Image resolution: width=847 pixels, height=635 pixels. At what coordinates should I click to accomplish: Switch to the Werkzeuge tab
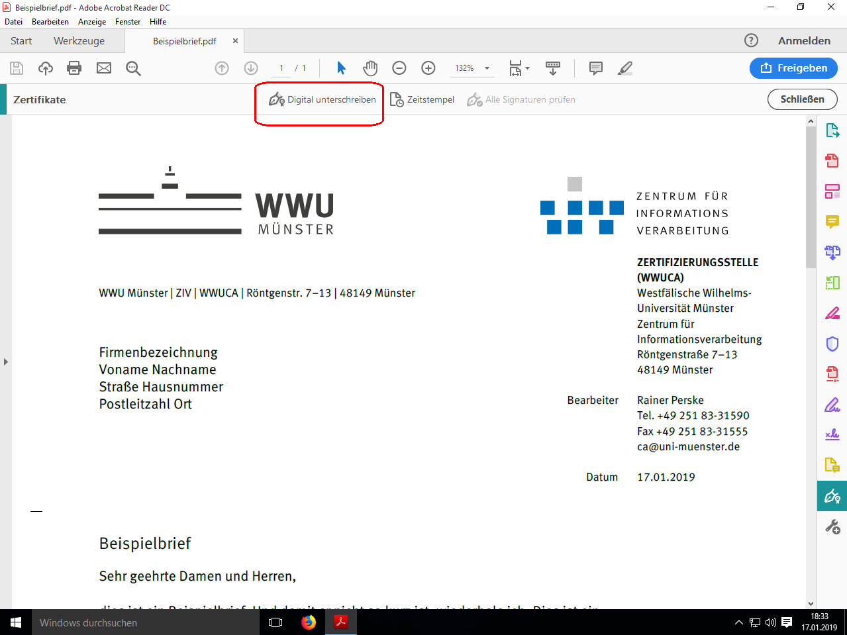click(x=79, y=41)
